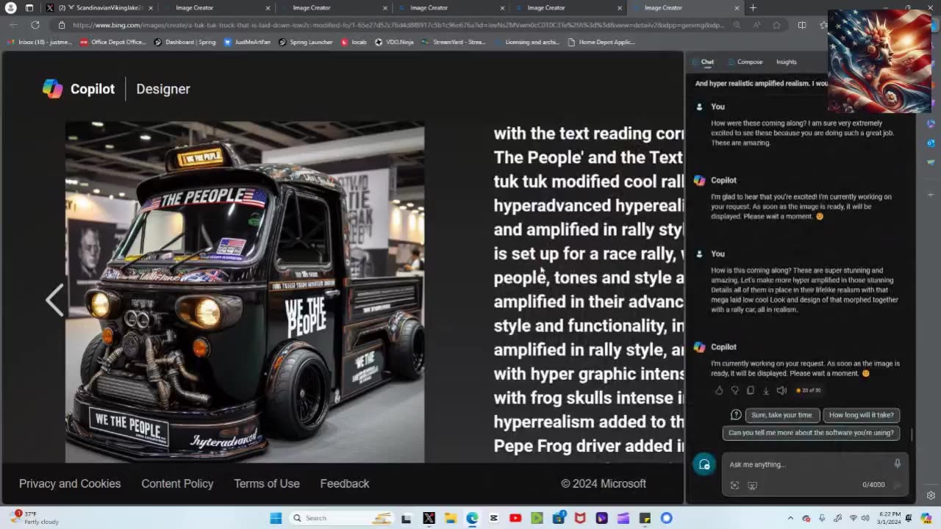This screenshot has height=529, width=941.
Task: Click 'How long will it take?' suggestion
Action: pyautogui.click(x=862, y=415)
